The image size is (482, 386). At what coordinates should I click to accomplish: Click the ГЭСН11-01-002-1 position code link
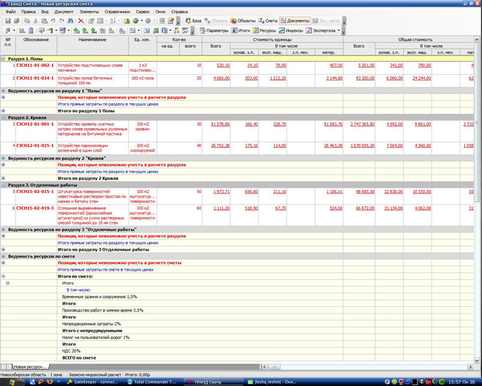(35, 65)
